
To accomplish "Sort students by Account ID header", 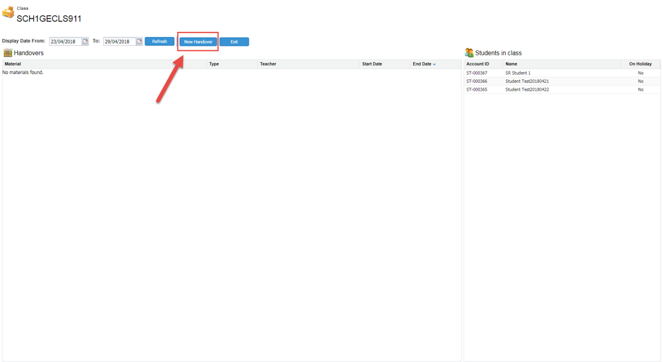I will pyautogui.click(x=477, y=64).
